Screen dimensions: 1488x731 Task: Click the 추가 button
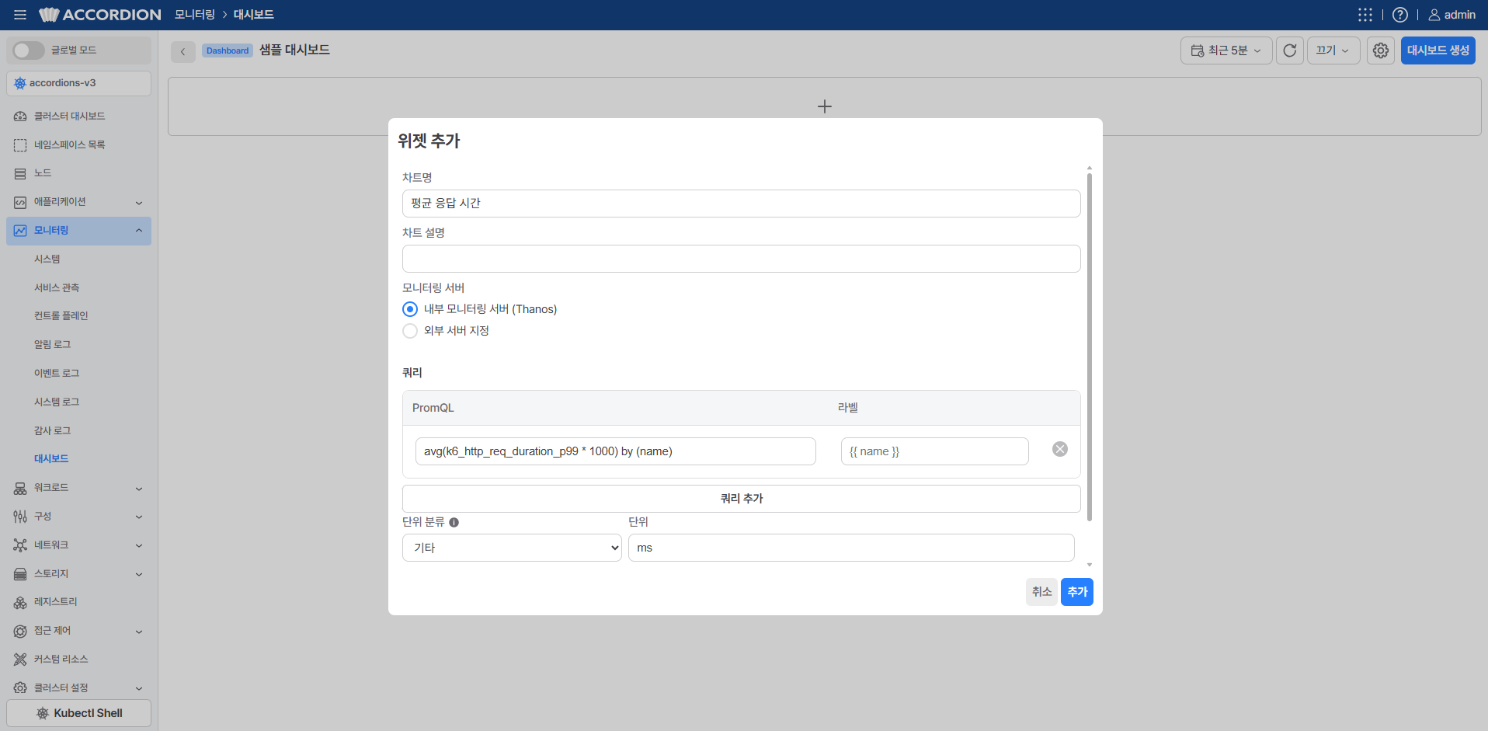[x=1077, y=592]
